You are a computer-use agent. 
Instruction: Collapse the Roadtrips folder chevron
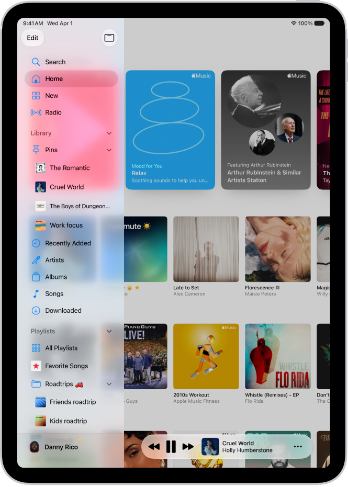click(x=109, y=384)
